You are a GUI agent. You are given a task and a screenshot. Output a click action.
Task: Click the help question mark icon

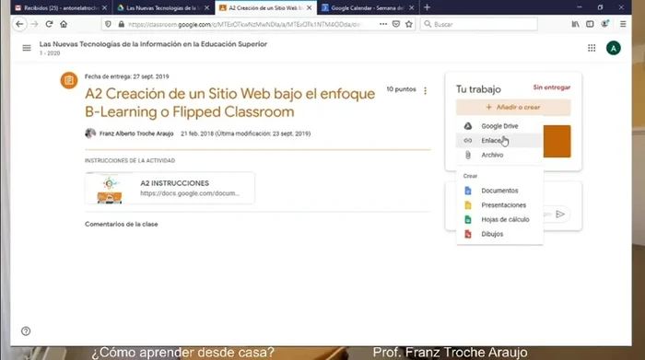click(x=26, y=331)
